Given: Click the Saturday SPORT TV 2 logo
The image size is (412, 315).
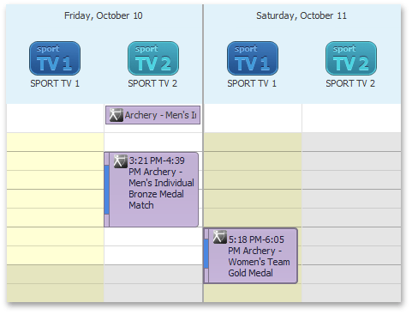Looking at the screenshot, I should pyautogui.click(x=351, y=58).
